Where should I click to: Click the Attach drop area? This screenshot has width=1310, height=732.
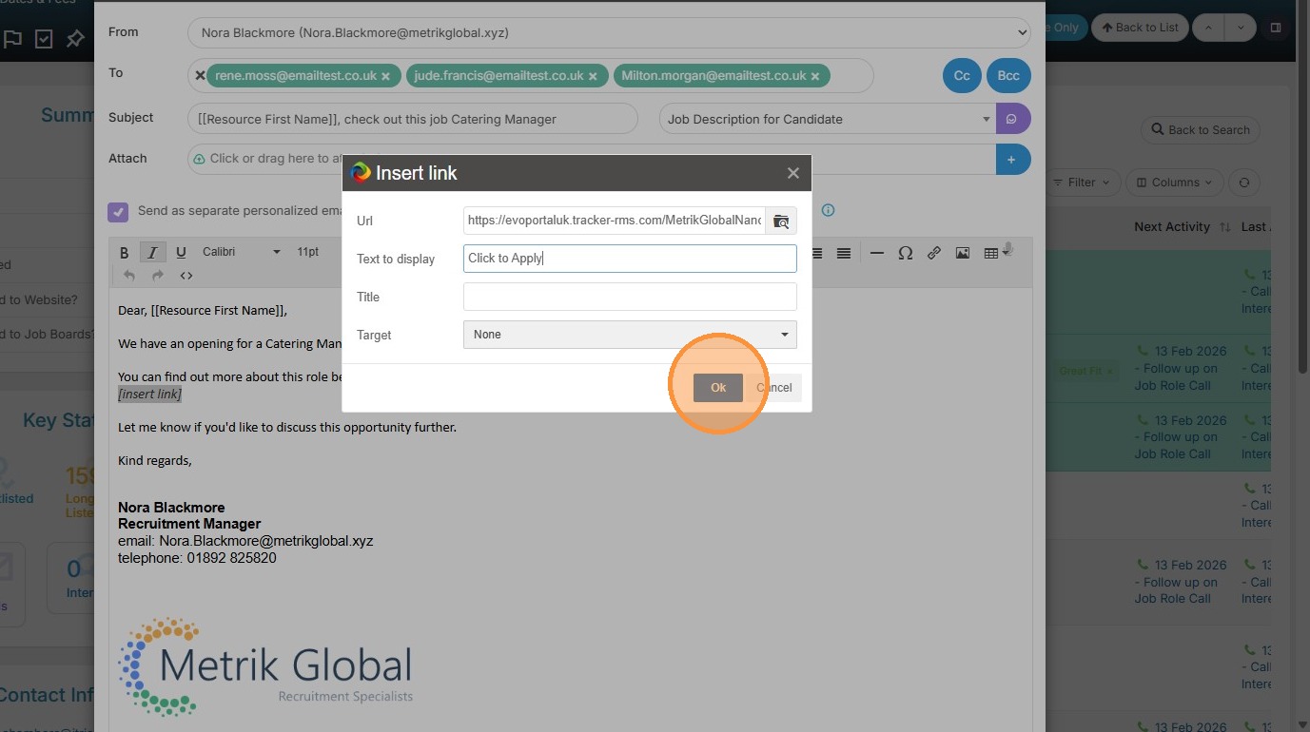pyautogui.click(x=592, y=159)
